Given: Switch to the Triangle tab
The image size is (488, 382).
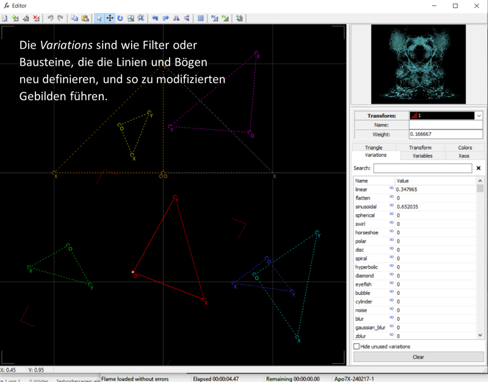Looking at the screenshot, I should [x=373, y=148].
